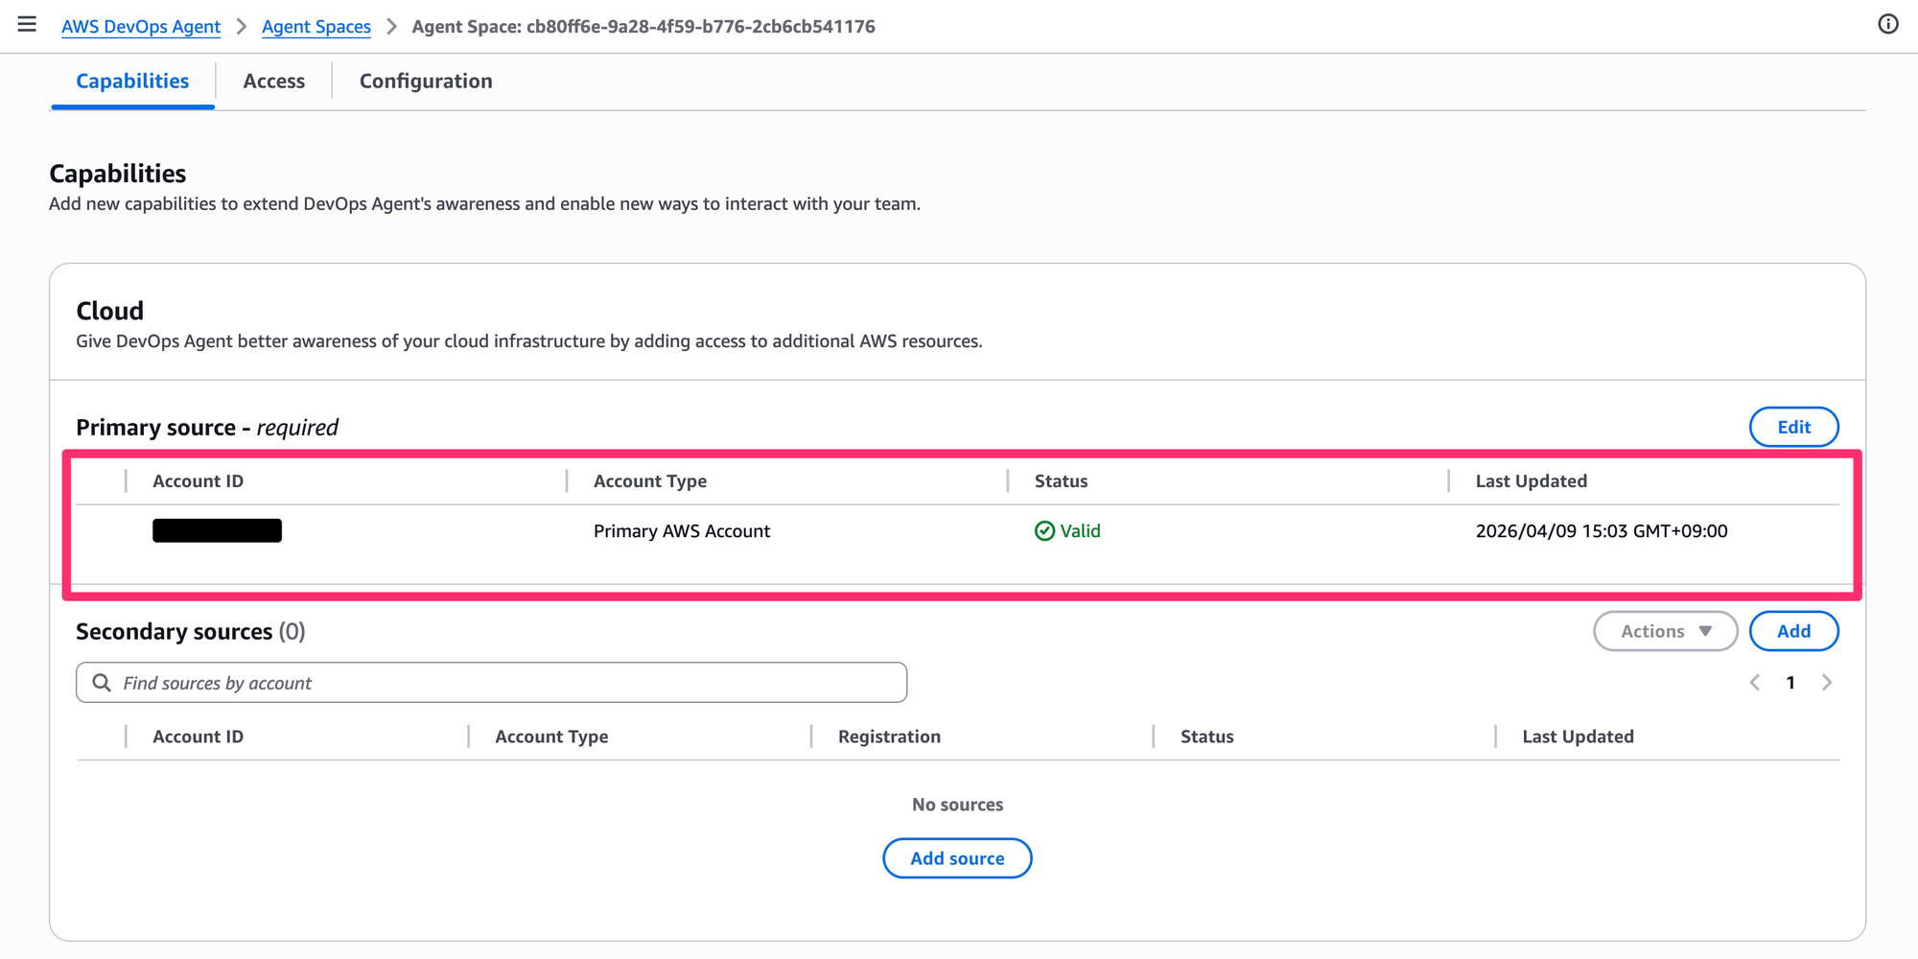Screen dimensions: 1918x959
Task: Switch to the Capabilities tab
Action: (132, 82)
